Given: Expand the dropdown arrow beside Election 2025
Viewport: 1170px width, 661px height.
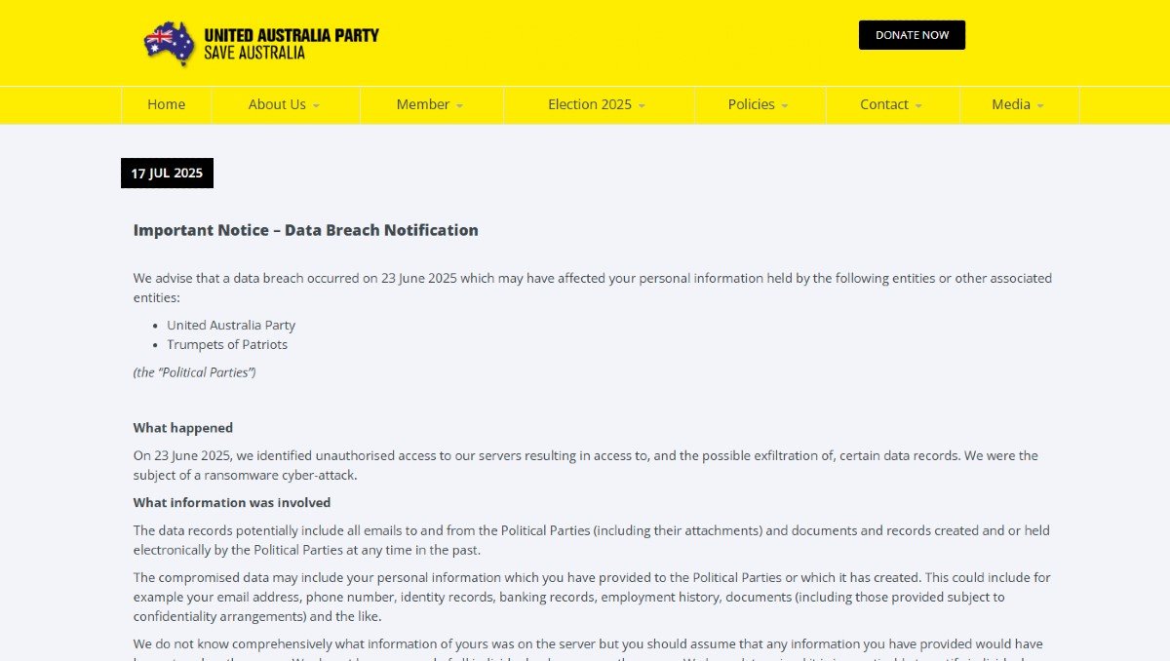Looking at the screenshot, I should point(642,106).
